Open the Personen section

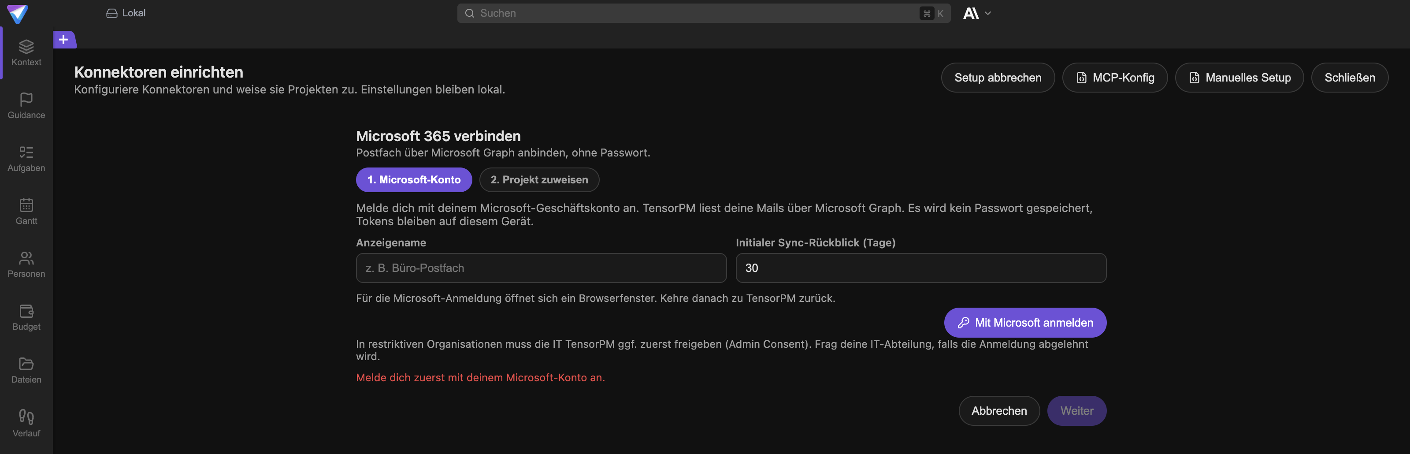26,265
